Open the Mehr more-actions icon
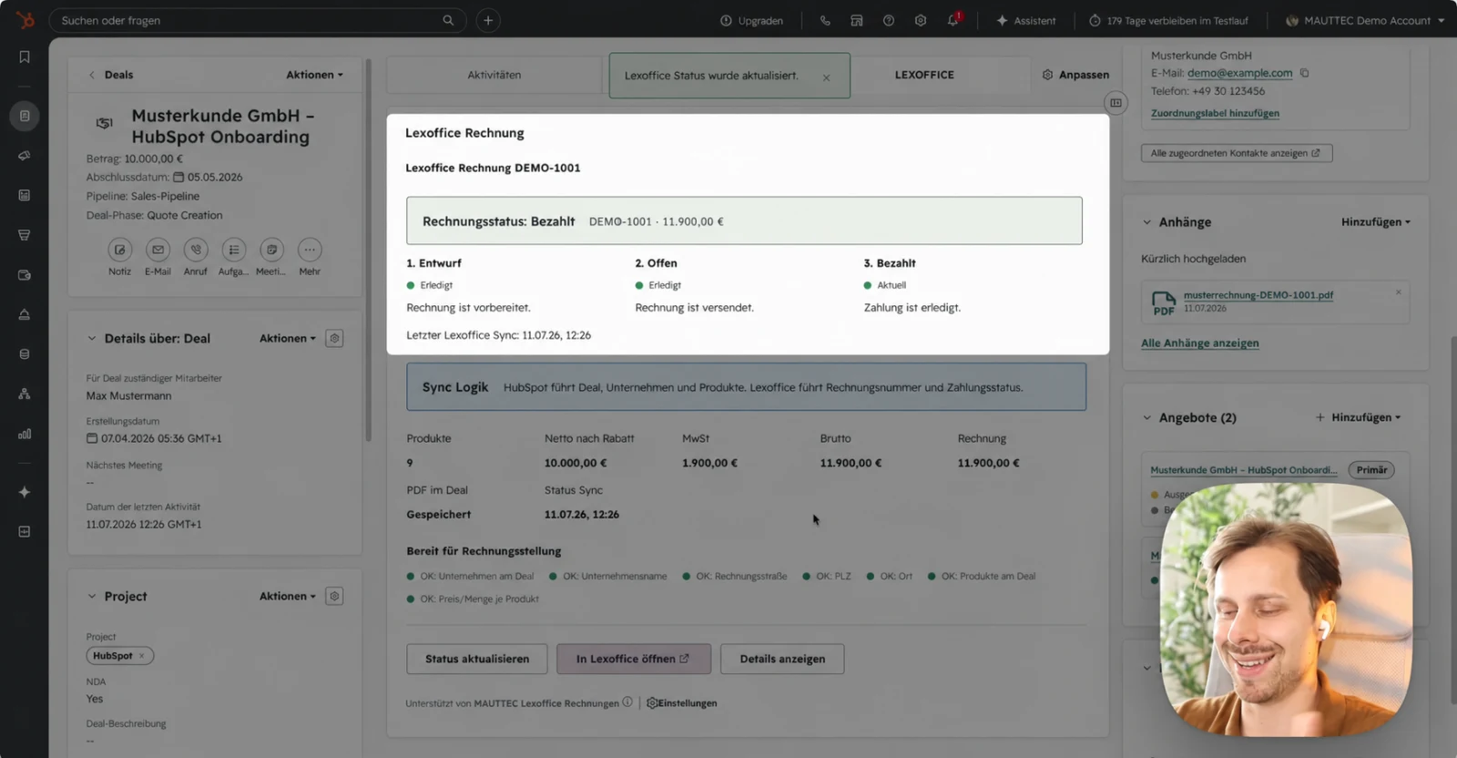Image resolution: width=1457 pixels, height=758 pixels. point(310,250)
